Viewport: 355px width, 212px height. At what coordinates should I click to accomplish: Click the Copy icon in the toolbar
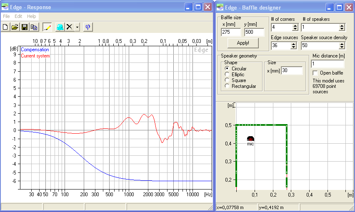click(x=34, y=27)
